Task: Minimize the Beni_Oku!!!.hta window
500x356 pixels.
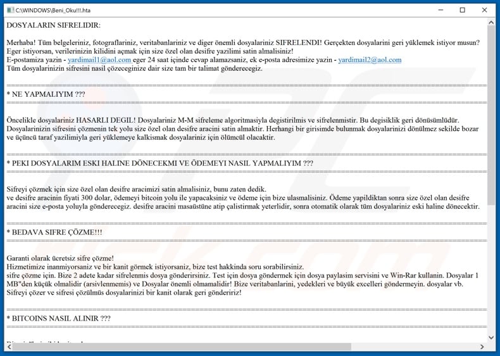Action: click(x=441, y=10)
